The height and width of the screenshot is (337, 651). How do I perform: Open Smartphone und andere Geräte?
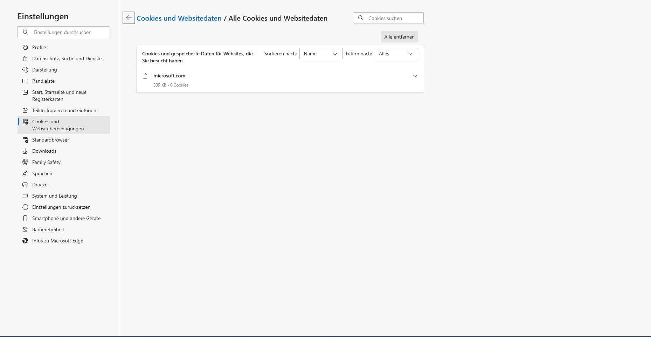point(64,218)
